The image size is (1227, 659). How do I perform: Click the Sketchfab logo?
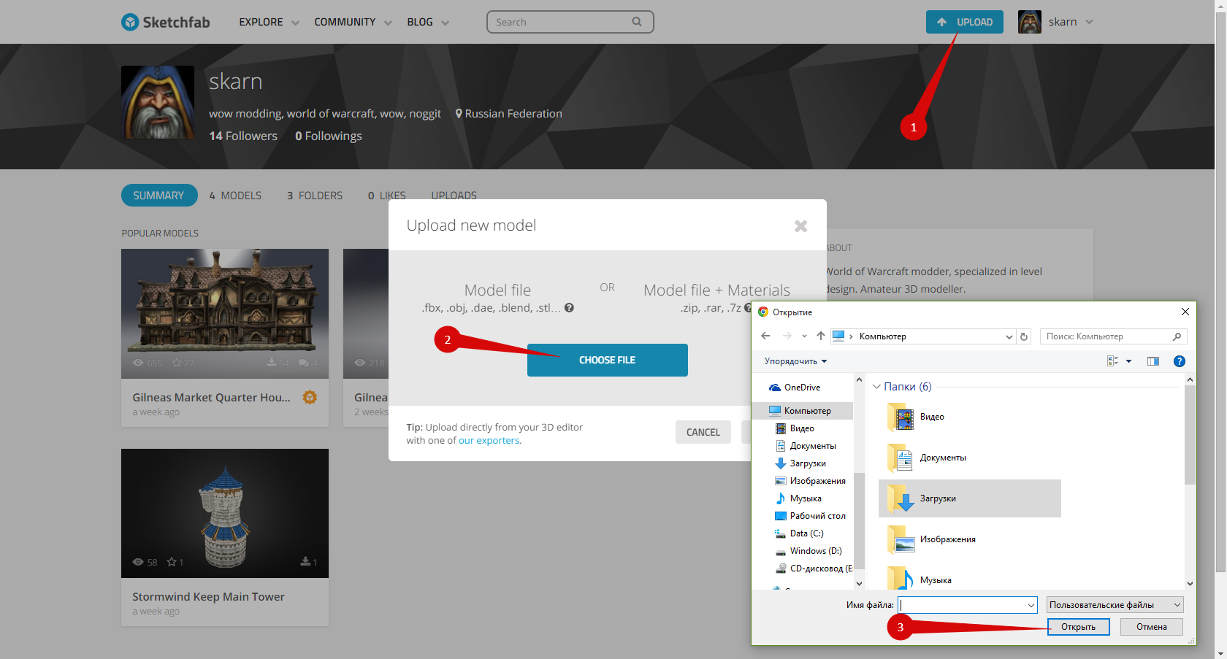pos(165,22)
